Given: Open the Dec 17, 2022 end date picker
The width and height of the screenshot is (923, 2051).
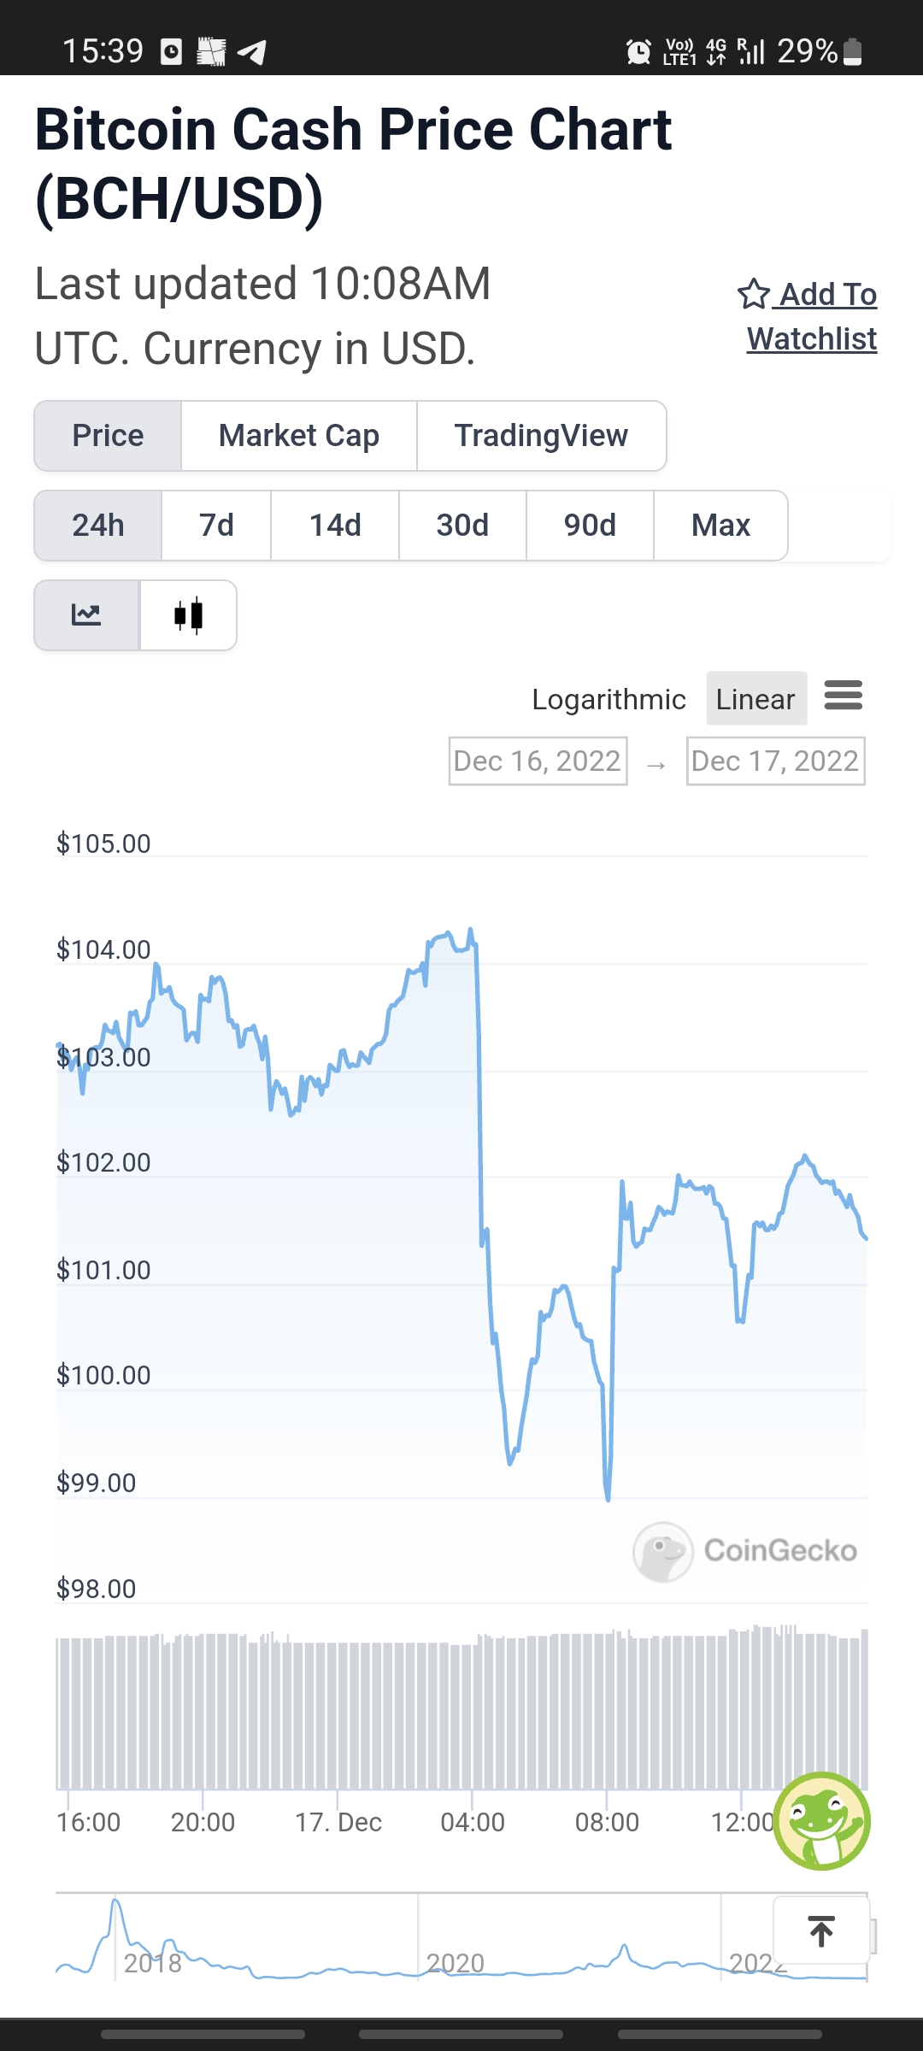Looking at the screenshot, I should pyautogui.click(x=775, y=761).
